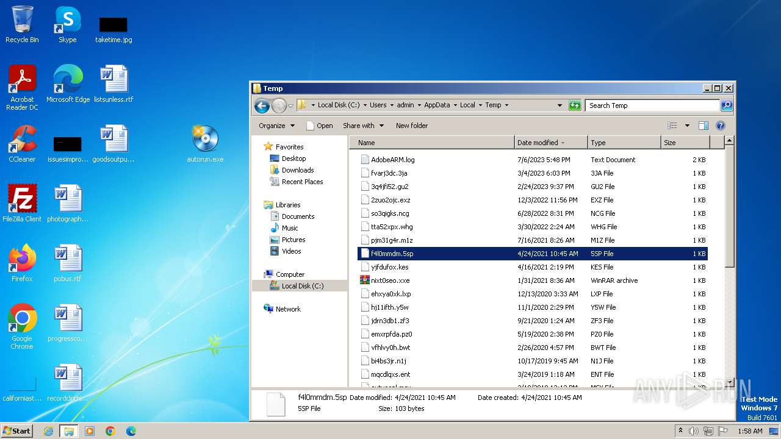Click the Open toolbar button
This screenshot has width=781, height=439.
(x=319, y=126)
